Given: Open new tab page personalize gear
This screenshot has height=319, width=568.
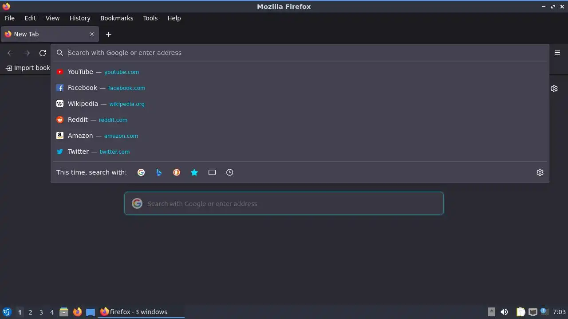Looking at the screenshot, I should 554,89.
